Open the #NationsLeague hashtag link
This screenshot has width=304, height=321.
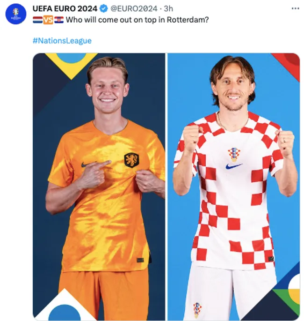click(x=62, y=40)
